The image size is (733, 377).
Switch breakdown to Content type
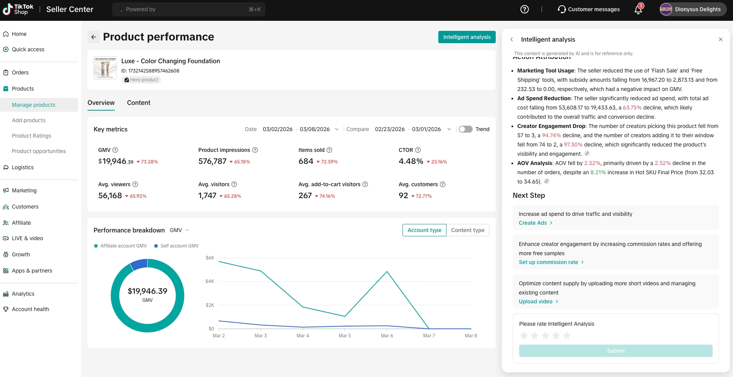468,230
